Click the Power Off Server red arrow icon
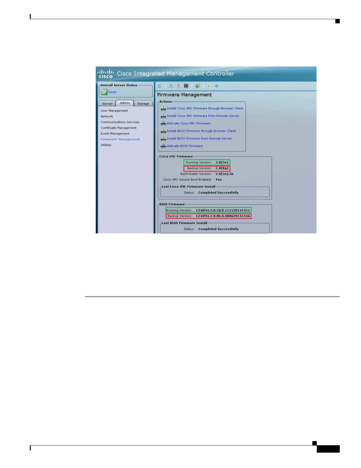This screenshot has width=361, height=468. [x=178, y=86]
